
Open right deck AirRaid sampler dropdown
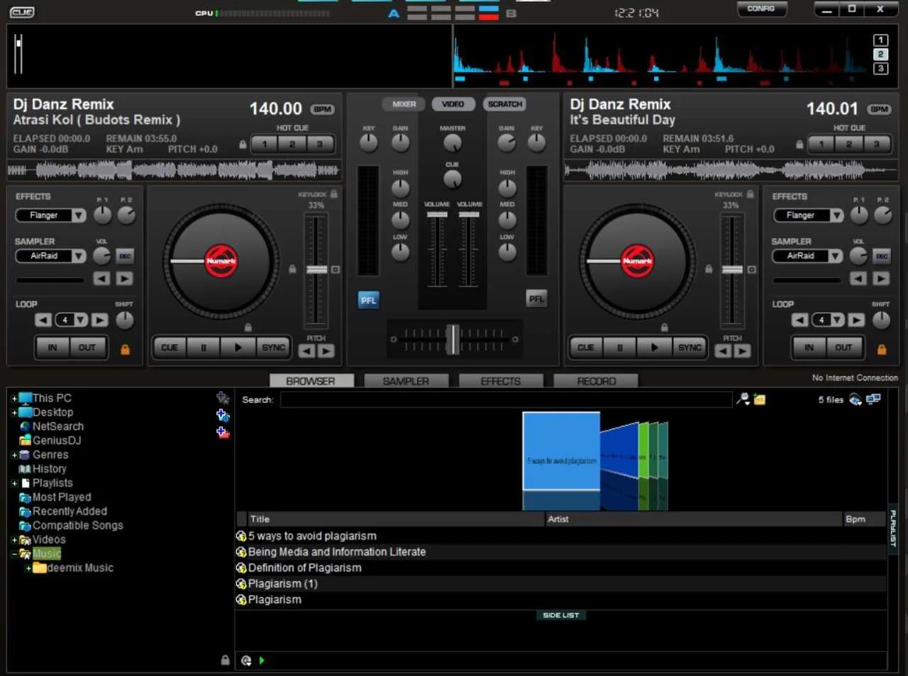coord(836,256)
